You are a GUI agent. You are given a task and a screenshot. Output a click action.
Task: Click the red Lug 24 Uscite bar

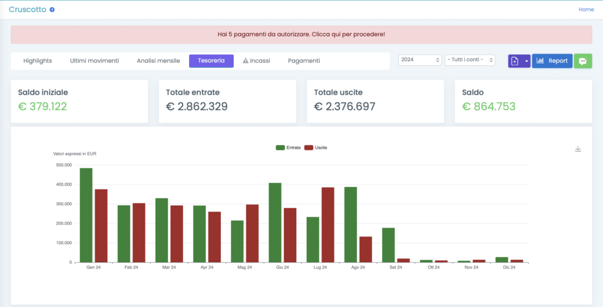pyautogui.click(x=328, y=225)
